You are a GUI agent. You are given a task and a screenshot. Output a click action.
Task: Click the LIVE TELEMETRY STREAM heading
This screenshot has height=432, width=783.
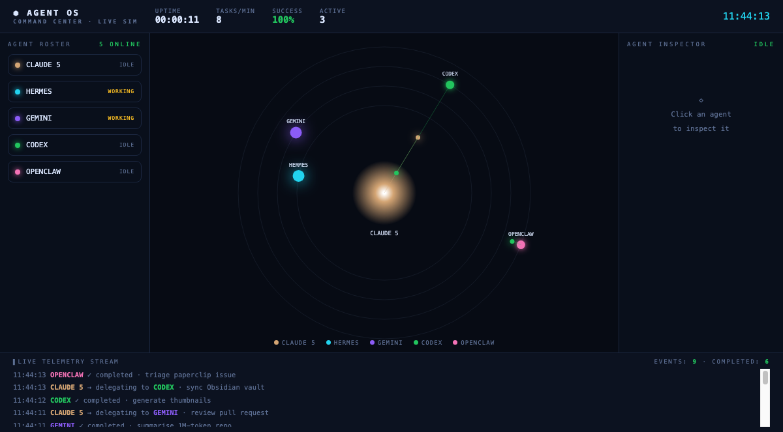point(68,362)
